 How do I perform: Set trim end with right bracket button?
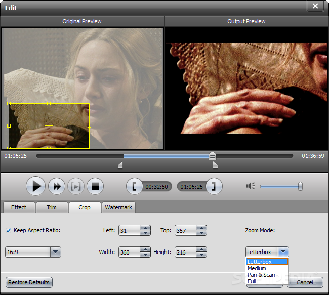pos(214,186)
